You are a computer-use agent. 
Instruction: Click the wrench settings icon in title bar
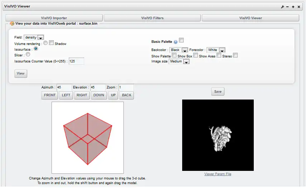(282, 7)
